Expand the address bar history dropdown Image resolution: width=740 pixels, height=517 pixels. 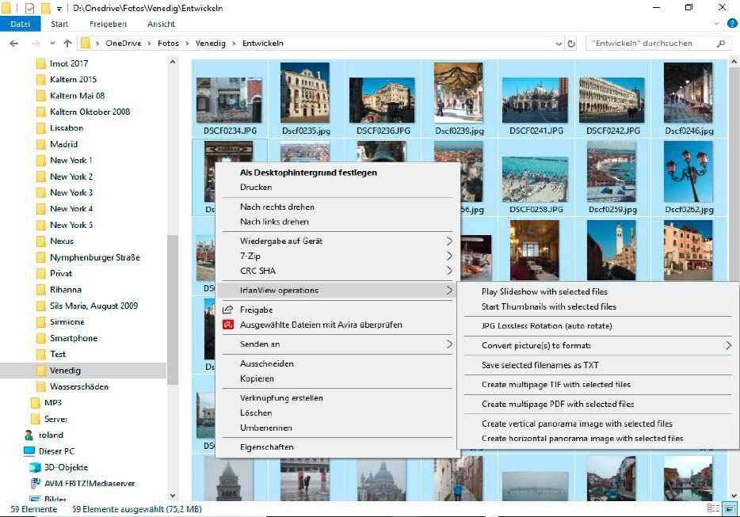coord(559,44)
